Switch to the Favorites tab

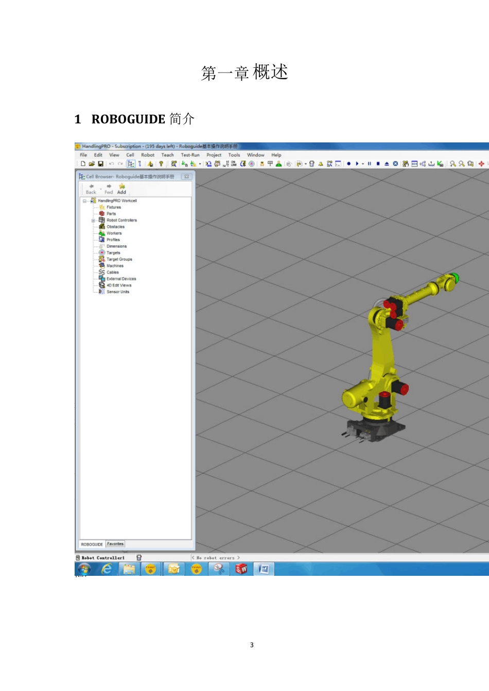(115, 544)
